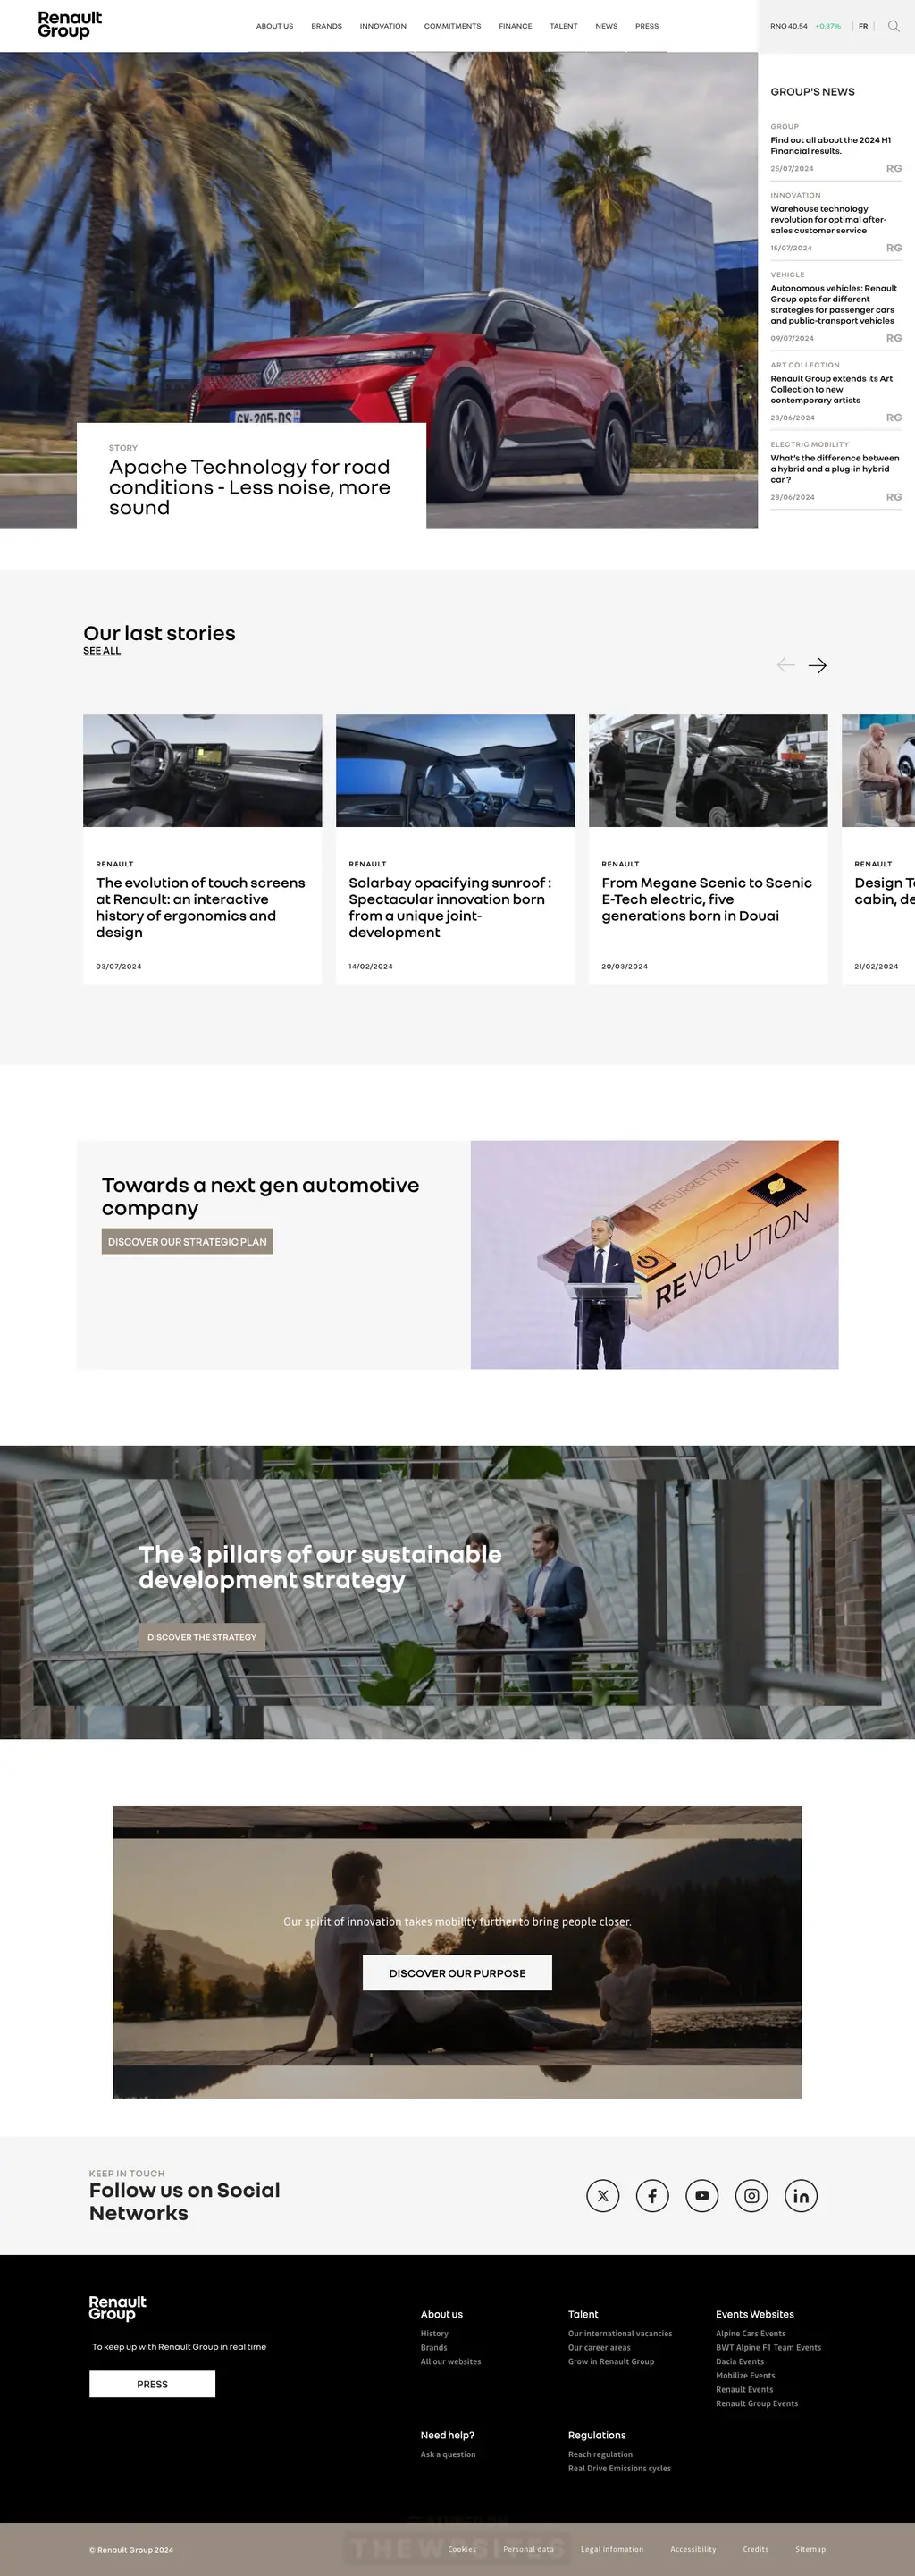
Task: Click the footer Press button
Action: (152, 2384)
